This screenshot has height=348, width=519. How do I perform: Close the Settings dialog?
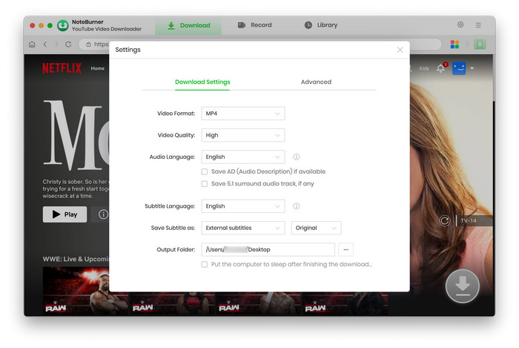[x=400, y=50]
